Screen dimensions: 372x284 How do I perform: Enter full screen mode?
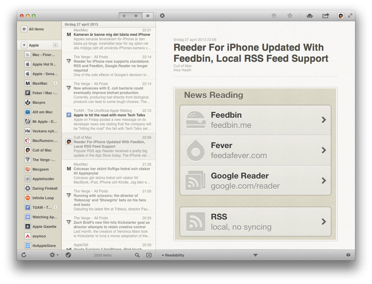[350, 16]
